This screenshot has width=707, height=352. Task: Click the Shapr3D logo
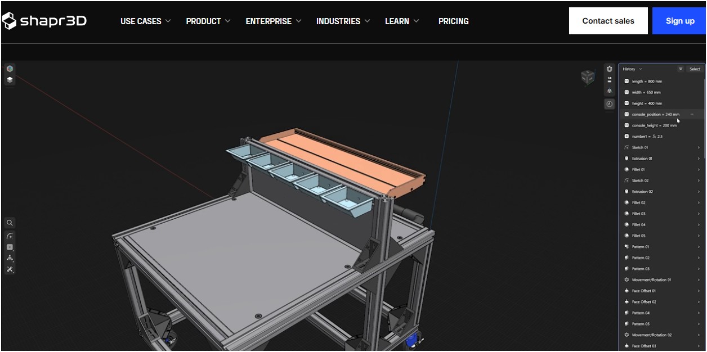[44, 21]
